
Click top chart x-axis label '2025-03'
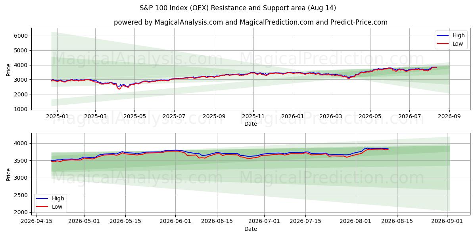tap(95, 116)
